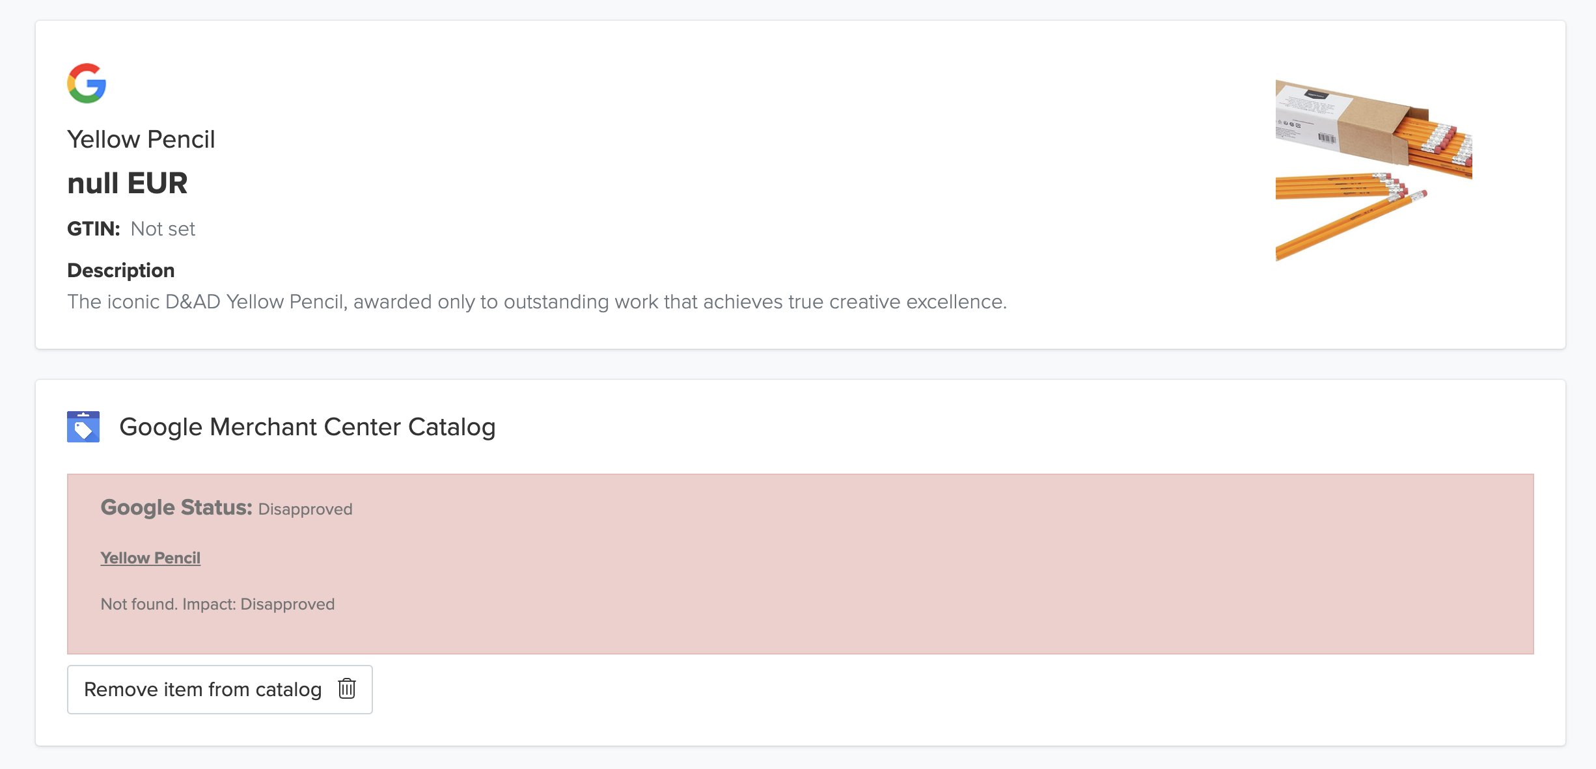Click the word 'Pencil' in the product title
1596x769 pixels.
pos(181,139)
